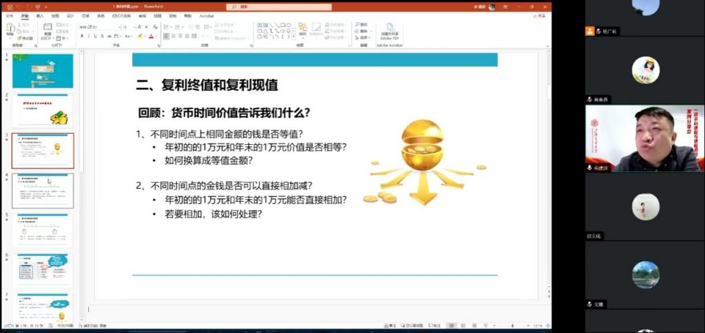The width and height of the screenshot is (705, 333).
Task: Click the Format Painter icon
Action: [x=25, y=38]
